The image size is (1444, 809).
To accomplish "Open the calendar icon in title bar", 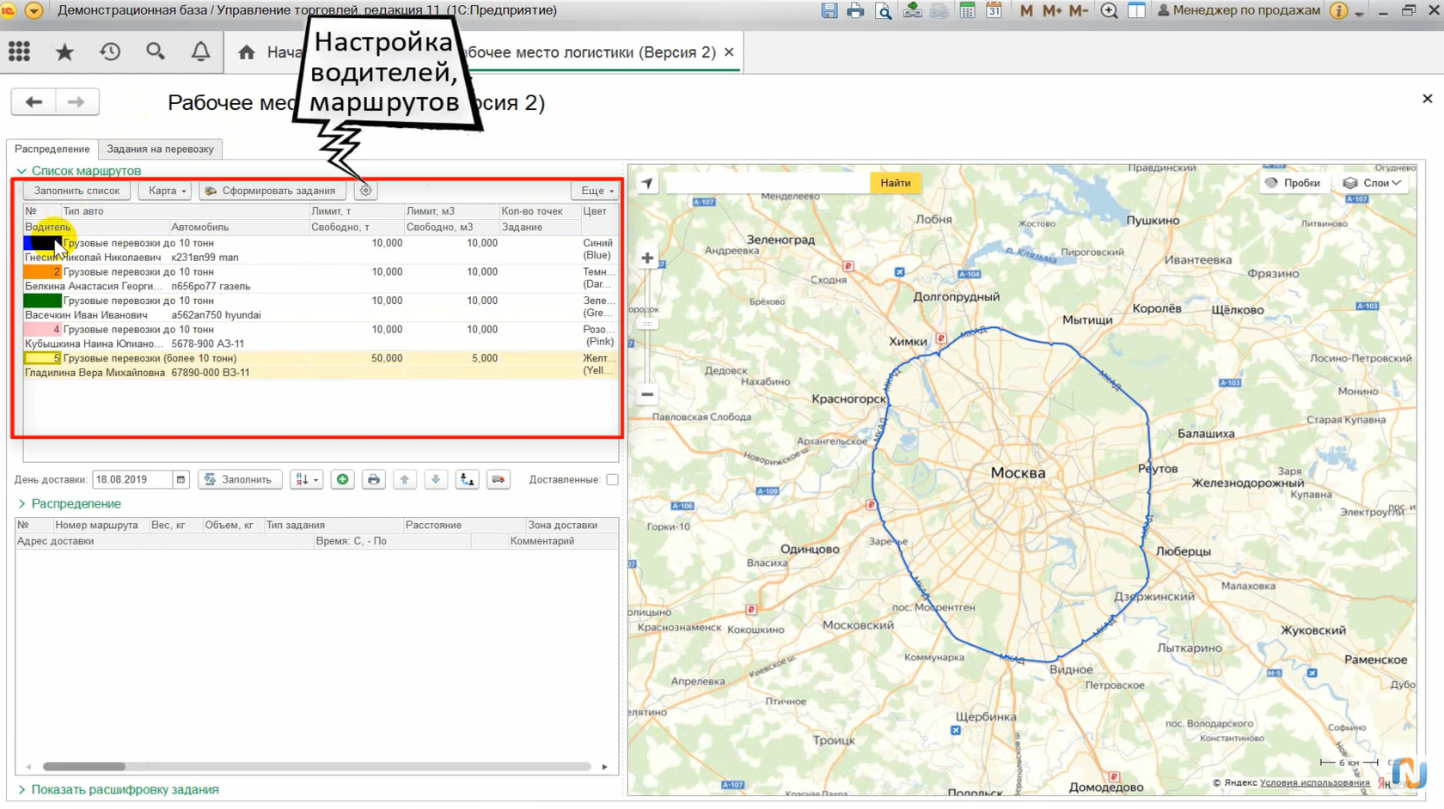I will (x=994, y=10).
